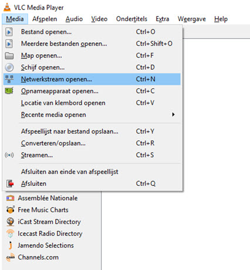This screenshot has height=270, width=250.
Task: Select Free Music Charts entry
Action: pos(43,210)
